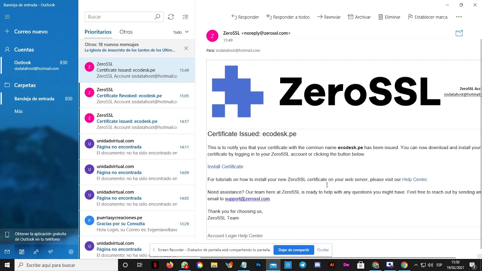
Task: Enter selection mode in message list
Action: click(x=185, y=17)
